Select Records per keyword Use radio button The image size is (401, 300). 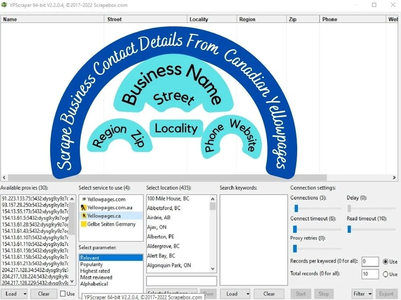[386, 262]
